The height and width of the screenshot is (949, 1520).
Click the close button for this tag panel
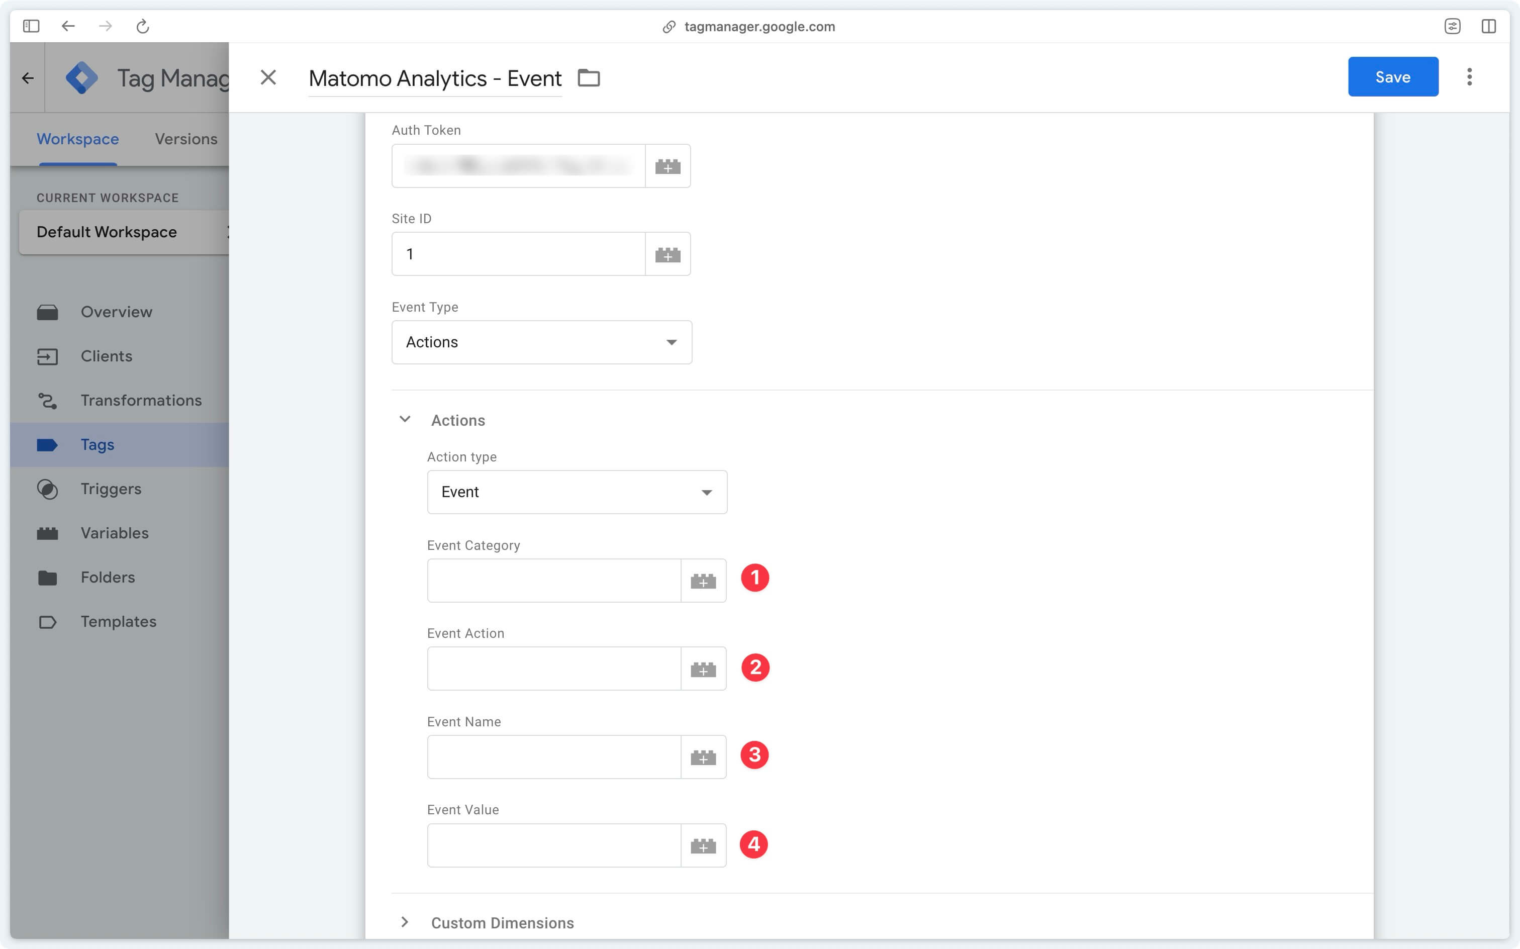268,76
